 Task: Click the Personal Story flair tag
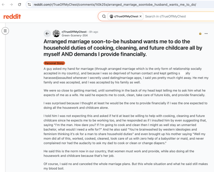point(54,63)
